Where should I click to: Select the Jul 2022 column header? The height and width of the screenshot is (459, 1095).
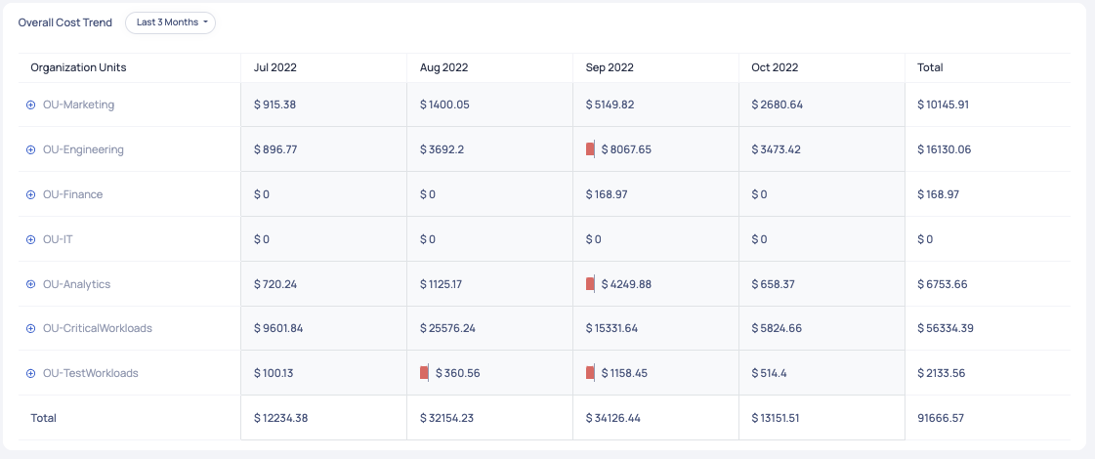(274, 68)
